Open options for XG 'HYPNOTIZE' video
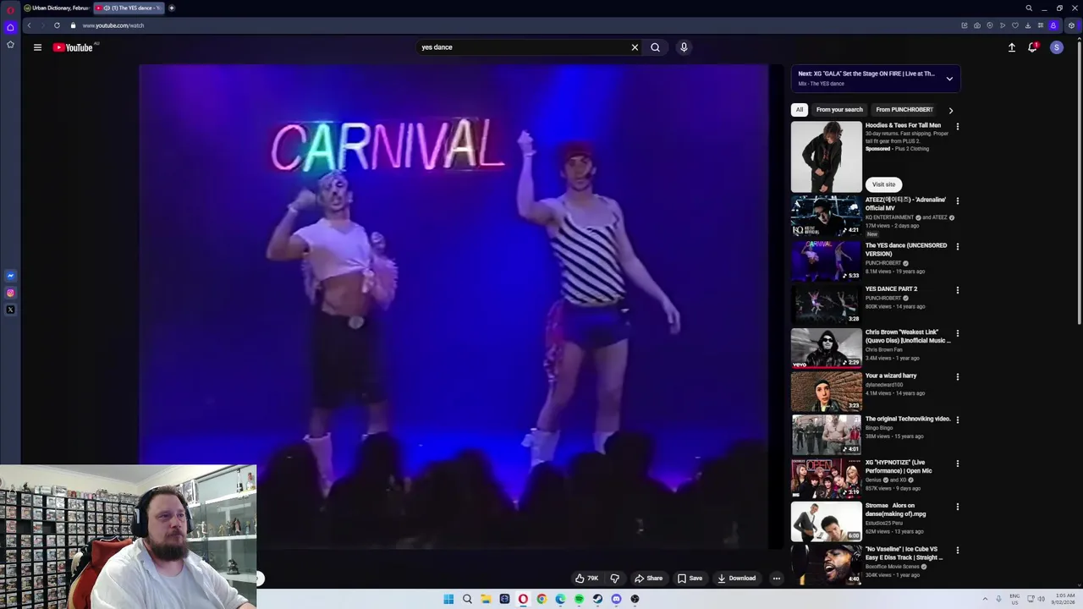The height and width of the screenshot is (609, 1083). pos(957,464)
